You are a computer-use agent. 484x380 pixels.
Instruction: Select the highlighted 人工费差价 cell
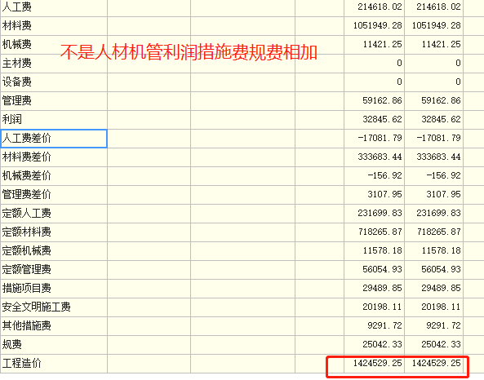[54, 139]
